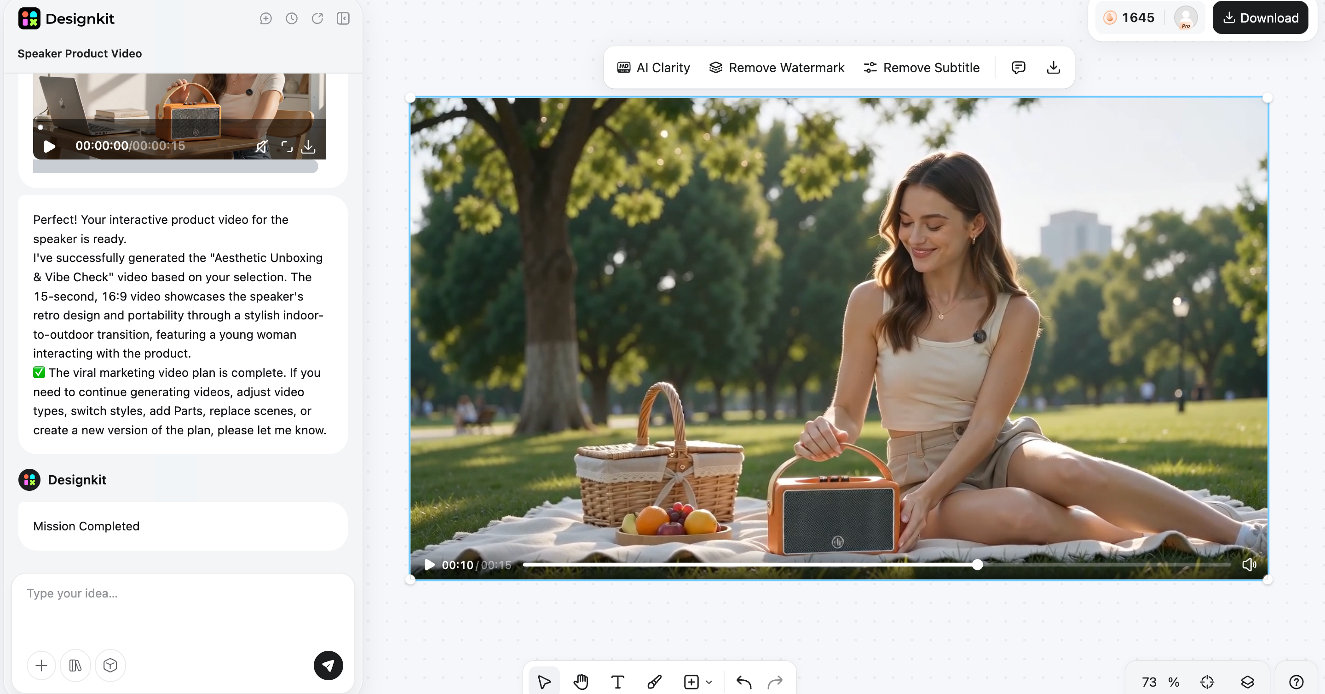Click AI Clarity enhancement option
The width and height of the screenshot is (1325, 694).
[x=653, y=68]
